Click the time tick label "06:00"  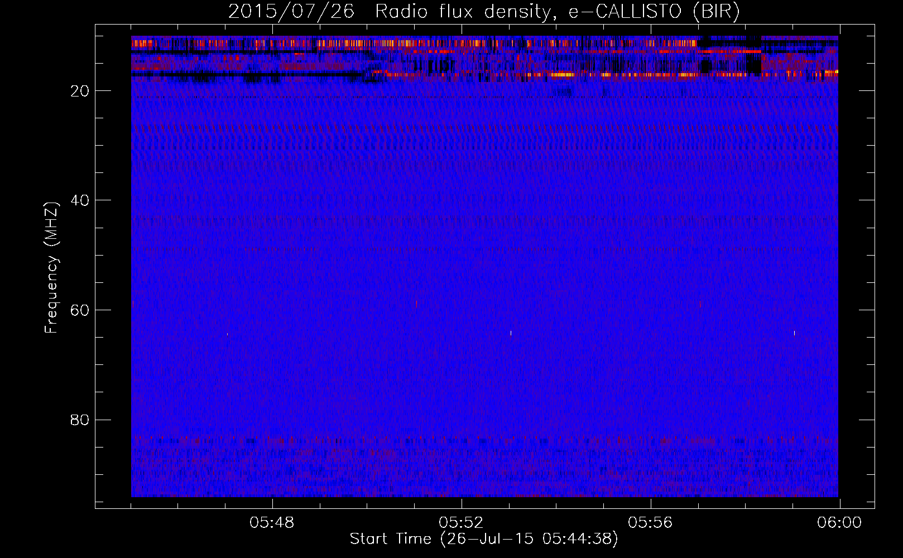(839, 523)
